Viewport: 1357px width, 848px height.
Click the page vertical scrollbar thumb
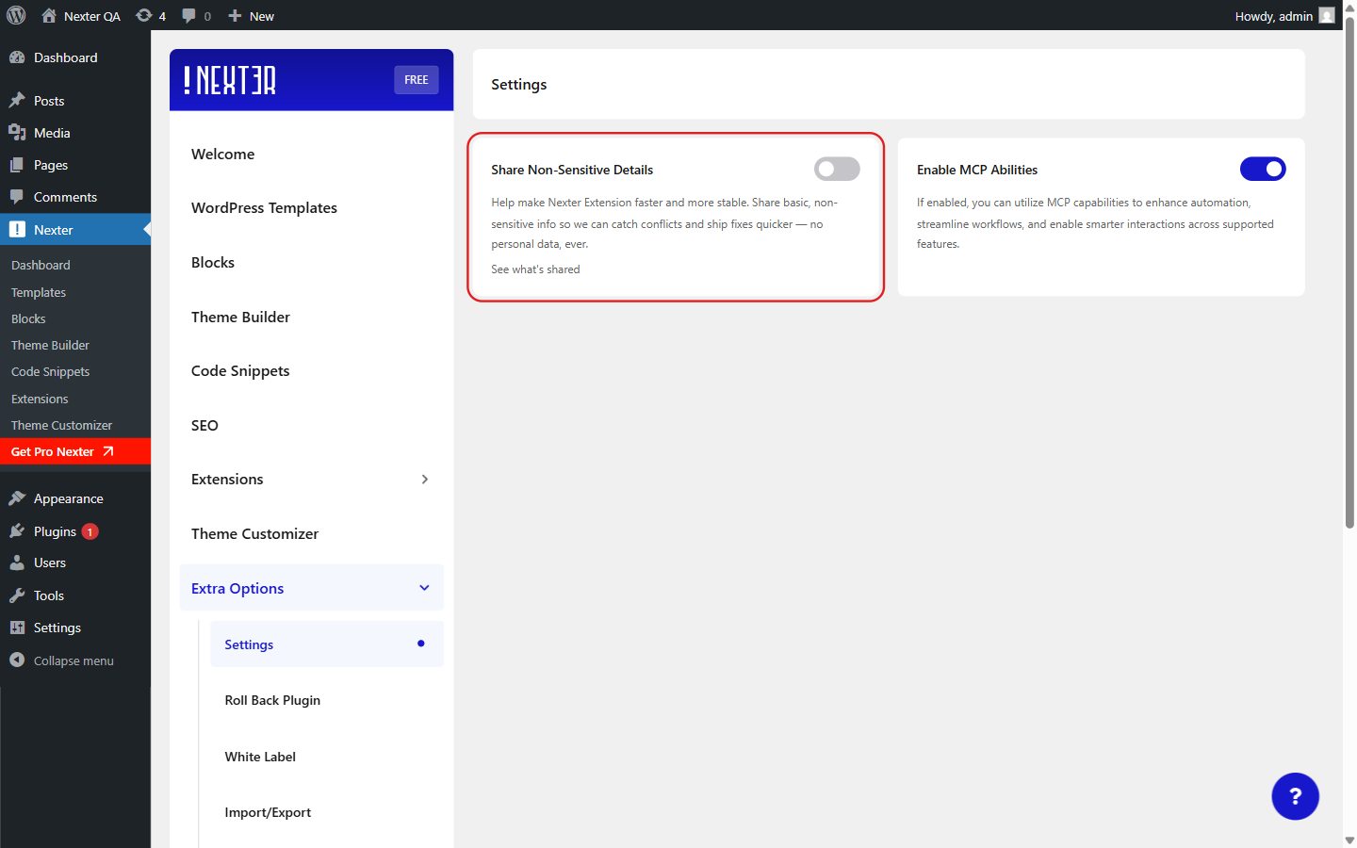[1349, 273]
